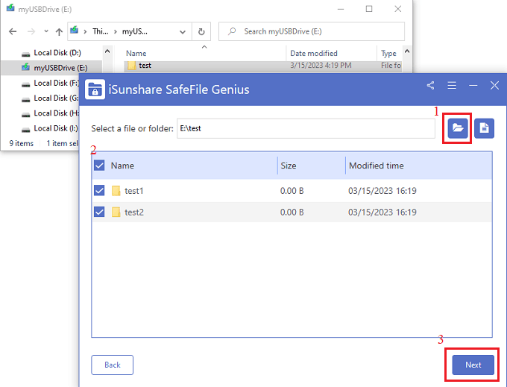
Task: Click the myUS... breadcrumb in address bar
Action: [x=134, y=31]
